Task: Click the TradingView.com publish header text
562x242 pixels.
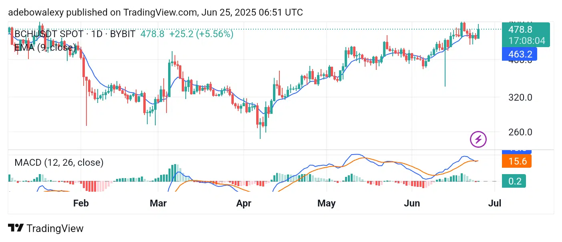Action: (155, 12)
